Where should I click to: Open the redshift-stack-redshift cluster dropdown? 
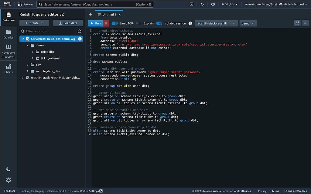[216, 23]
